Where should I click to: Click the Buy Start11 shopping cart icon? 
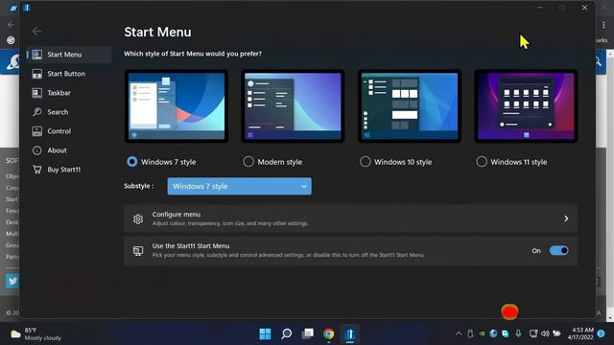[37, 170]
